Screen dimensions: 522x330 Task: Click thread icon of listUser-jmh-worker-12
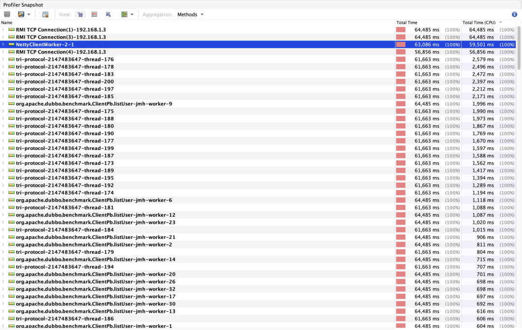11,215
